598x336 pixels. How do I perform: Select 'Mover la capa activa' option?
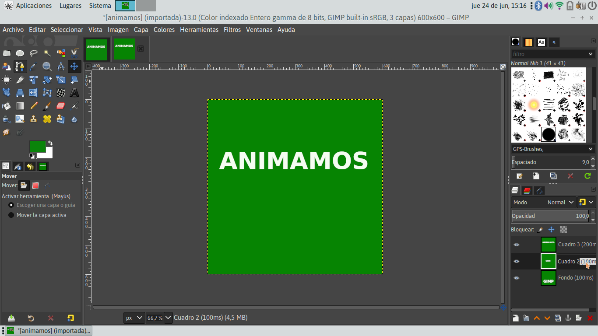point(11,215)
